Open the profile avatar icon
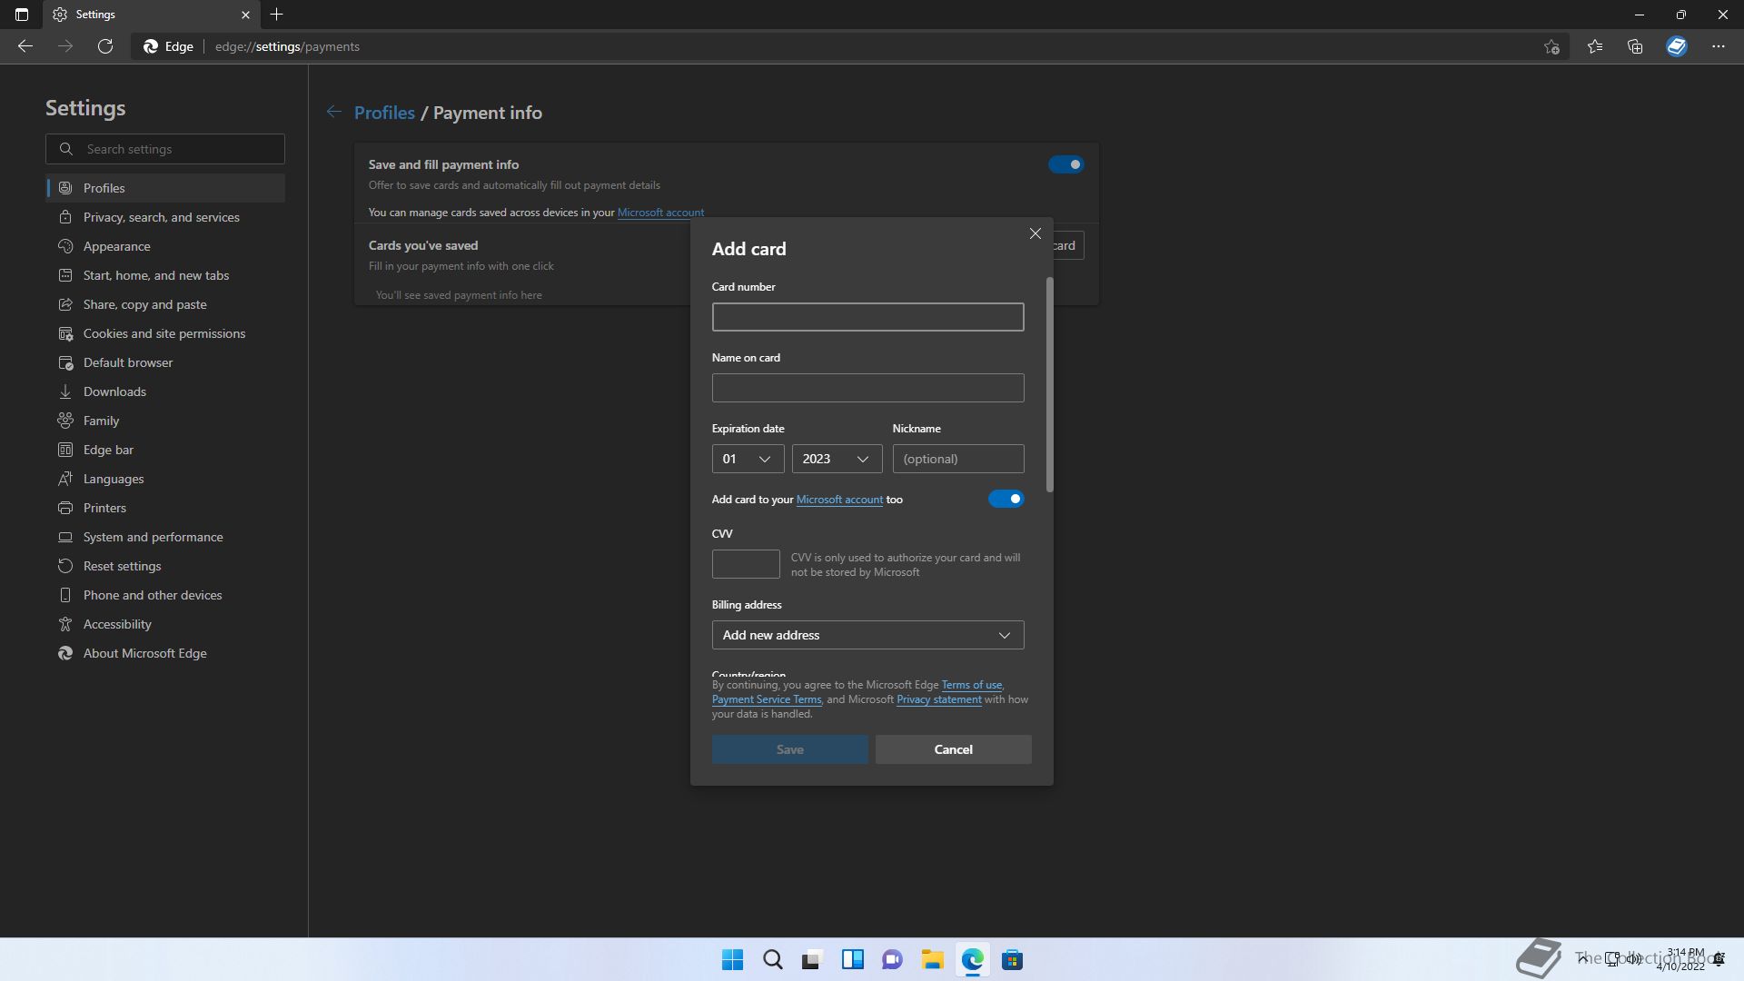Screen dimensions: 1744x981 pyautogui.click(x=1677, y=46)
